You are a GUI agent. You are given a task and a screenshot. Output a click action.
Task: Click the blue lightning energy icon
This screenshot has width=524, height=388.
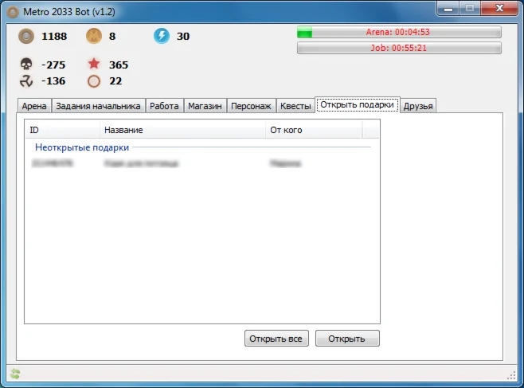click(162, 36)
